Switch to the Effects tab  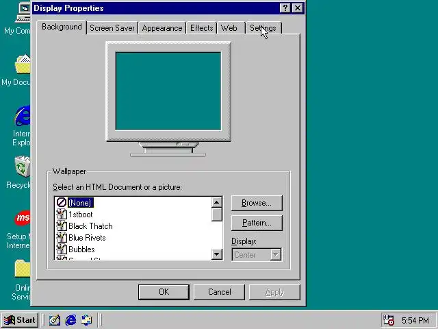point(201,28)
